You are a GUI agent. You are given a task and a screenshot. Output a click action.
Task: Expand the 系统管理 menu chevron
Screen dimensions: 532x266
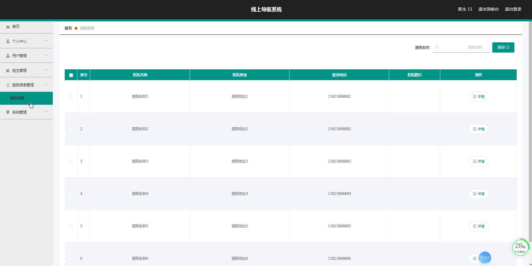pyautogui.click(x=46, y=112)
